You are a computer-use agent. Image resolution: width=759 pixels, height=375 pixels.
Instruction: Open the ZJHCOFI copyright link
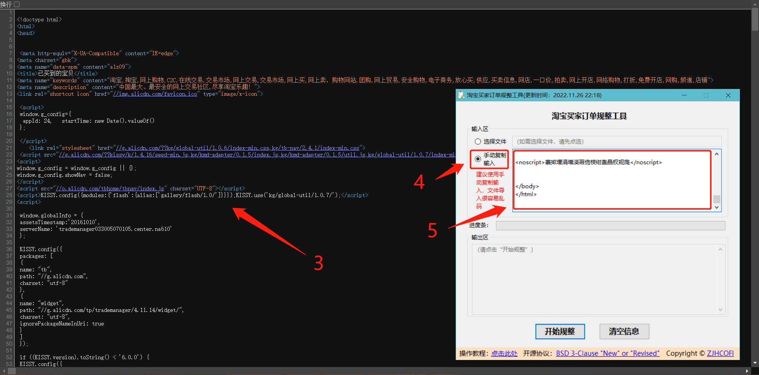pyautogui.click(x=720, y=353)
